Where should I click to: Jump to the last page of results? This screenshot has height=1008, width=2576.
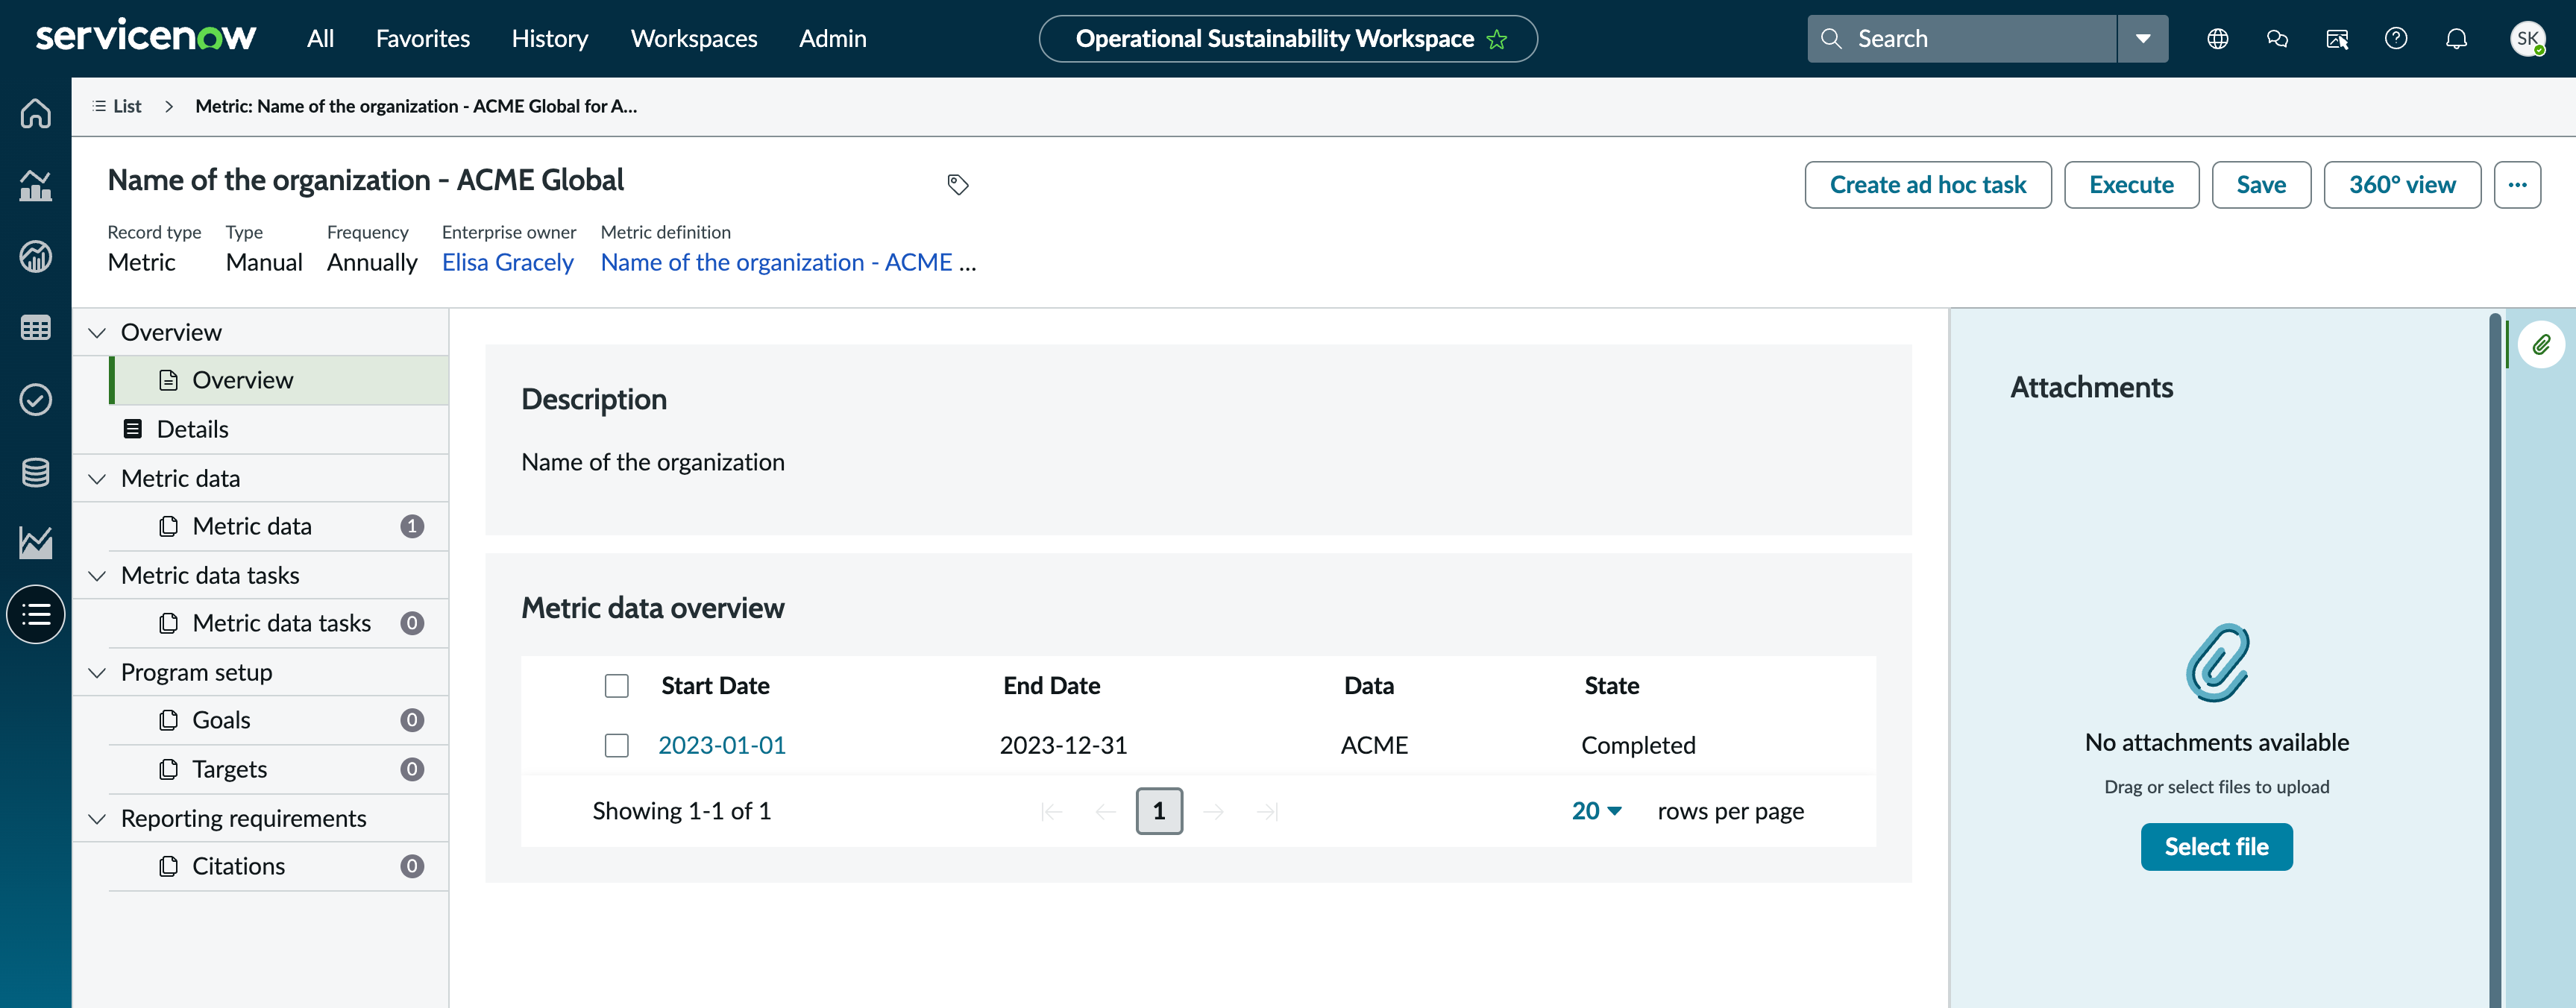[x=1267, y=811]
